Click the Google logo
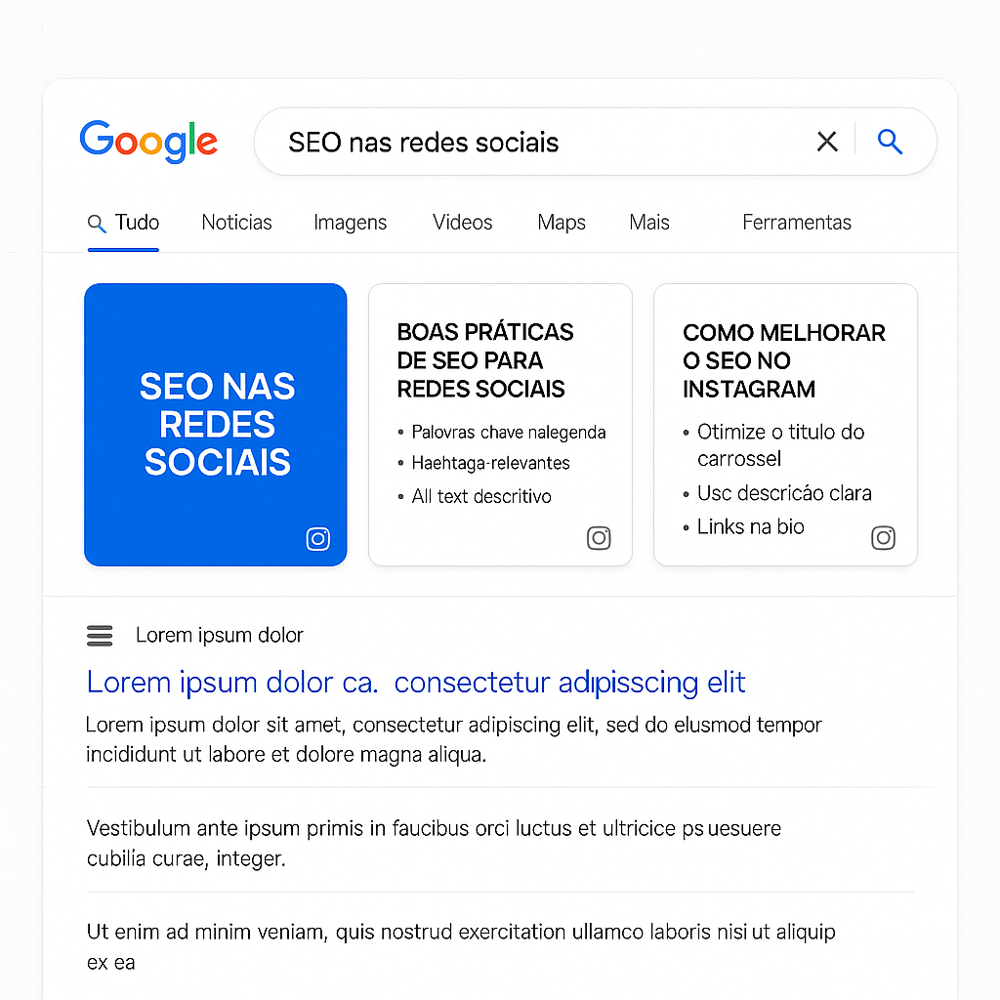The image size is (1000, 1000). click(x=148, y=142)
